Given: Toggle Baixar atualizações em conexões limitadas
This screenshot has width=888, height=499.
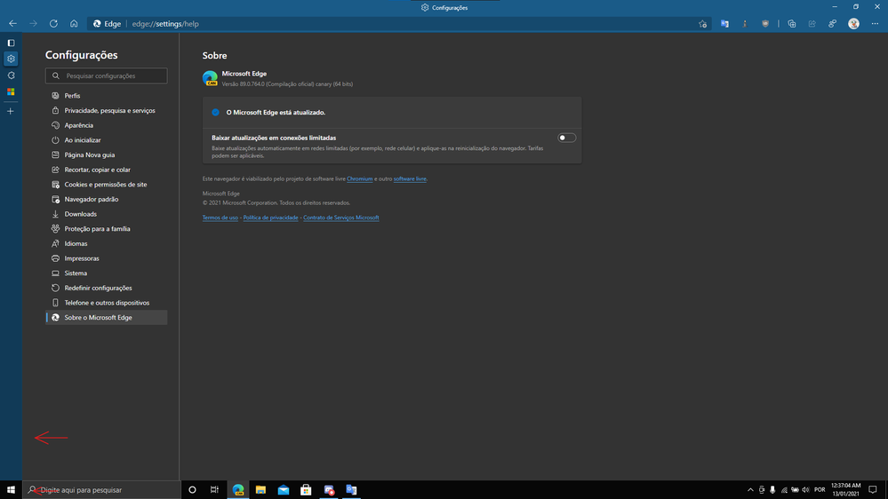Looking at the screenshot, I should [x=566, y=138].
